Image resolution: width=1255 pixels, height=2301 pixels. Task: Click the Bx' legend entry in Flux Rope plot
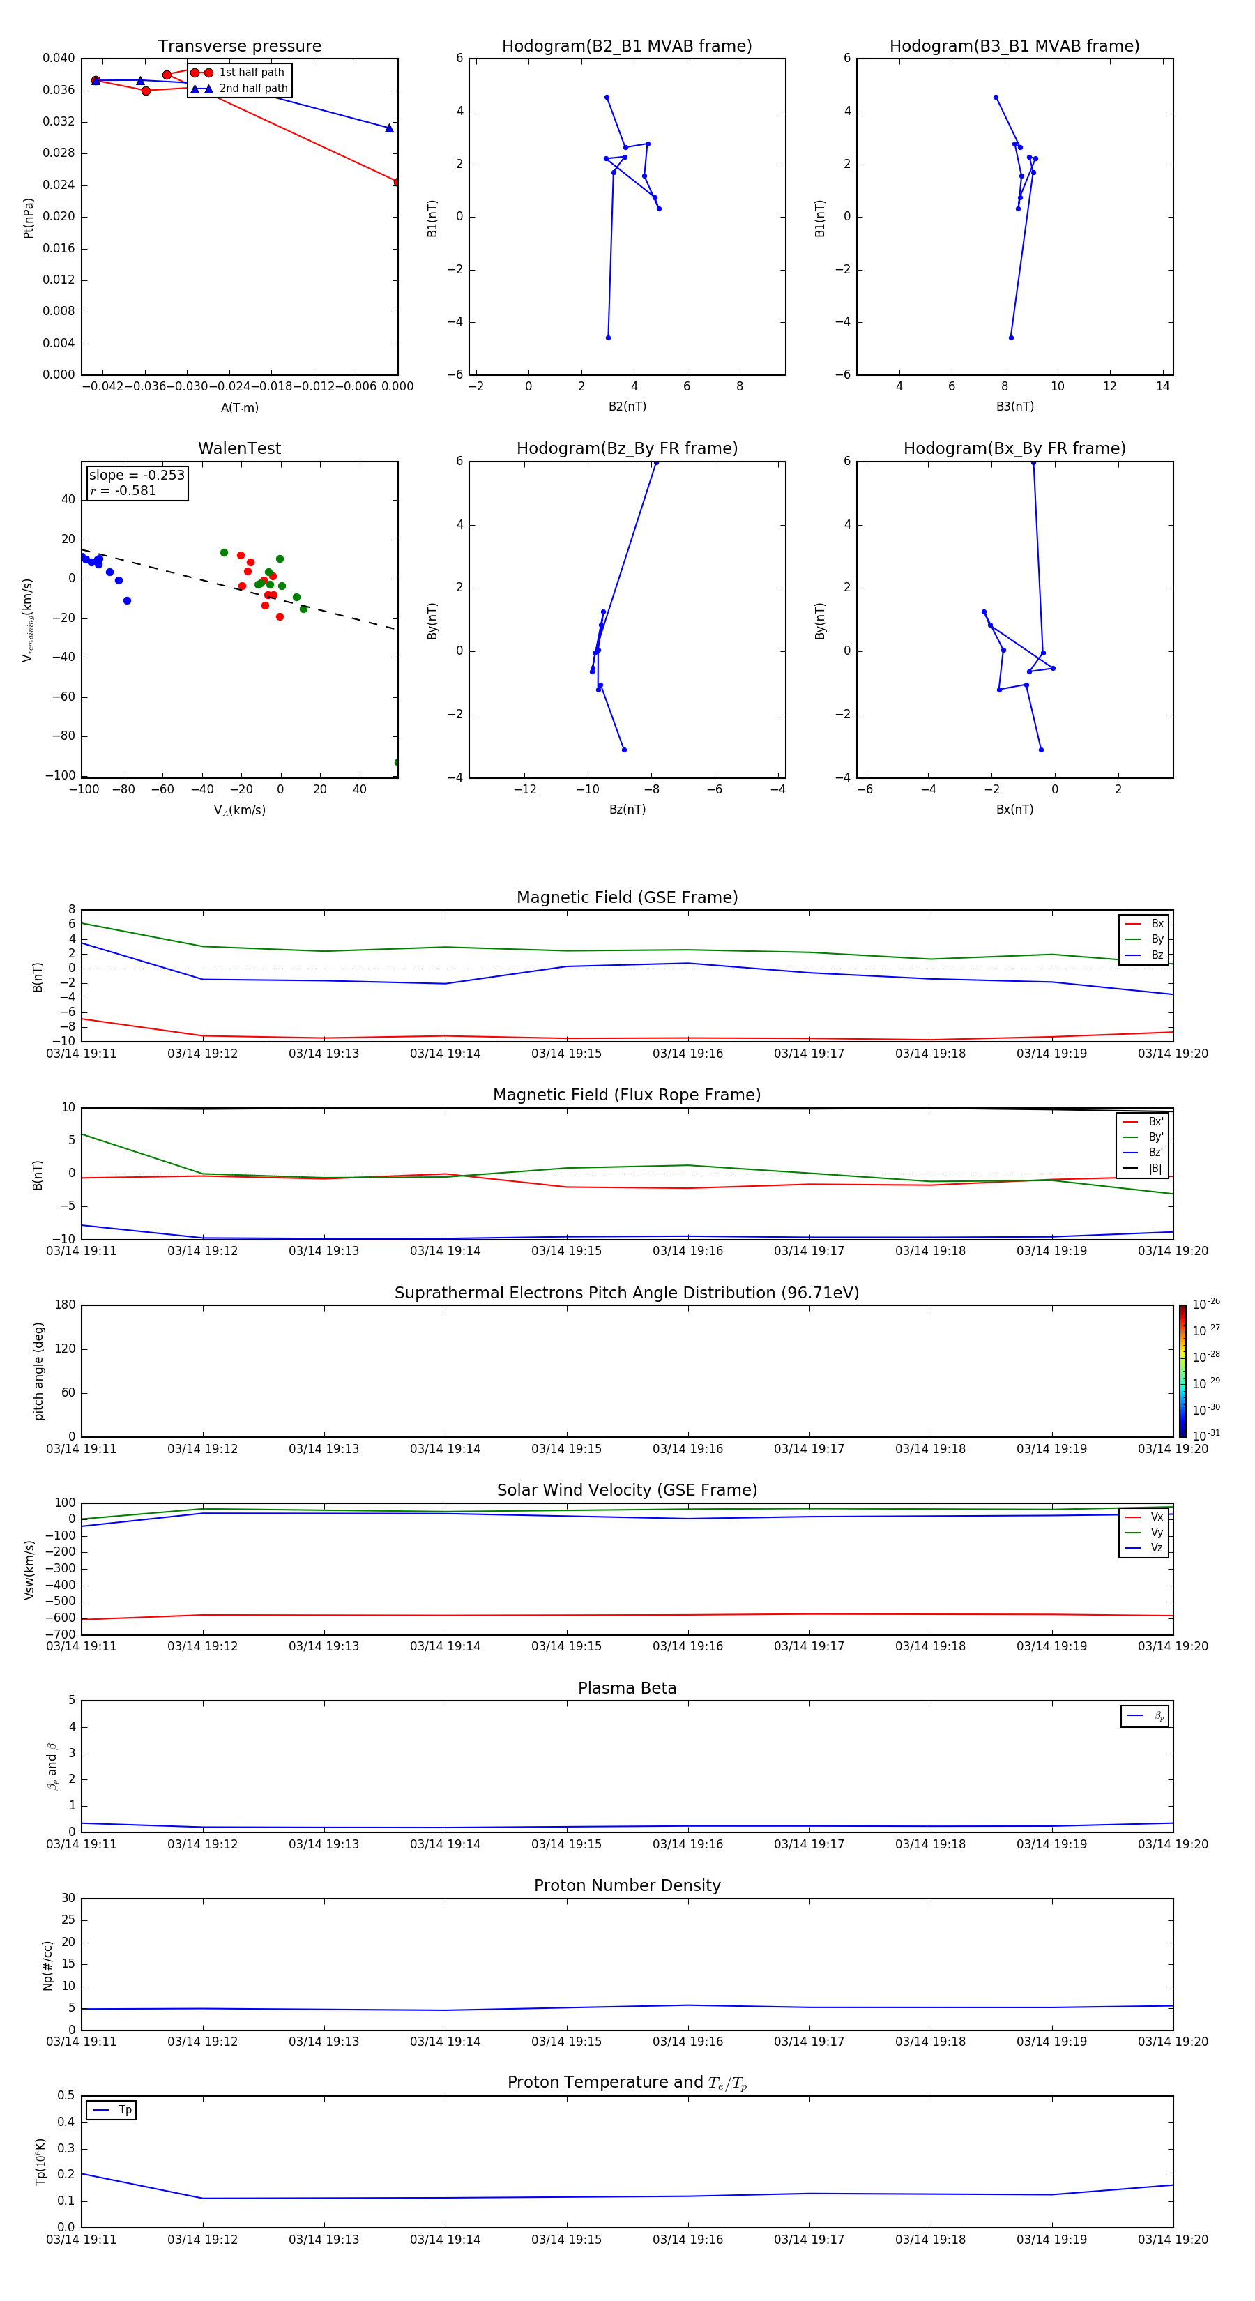(x=1143, y=1122)
